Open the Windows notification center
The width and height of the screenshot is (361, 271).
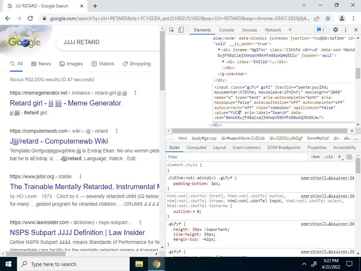click(349, 264)
